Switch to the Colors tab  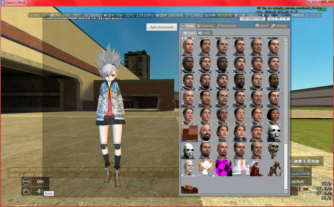[x=262, y=26]
